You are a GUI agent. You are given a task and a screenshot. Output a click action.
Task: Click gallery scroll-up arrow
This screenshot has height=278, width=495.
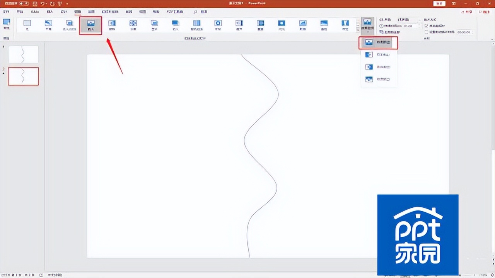click(x=358, y=20)
